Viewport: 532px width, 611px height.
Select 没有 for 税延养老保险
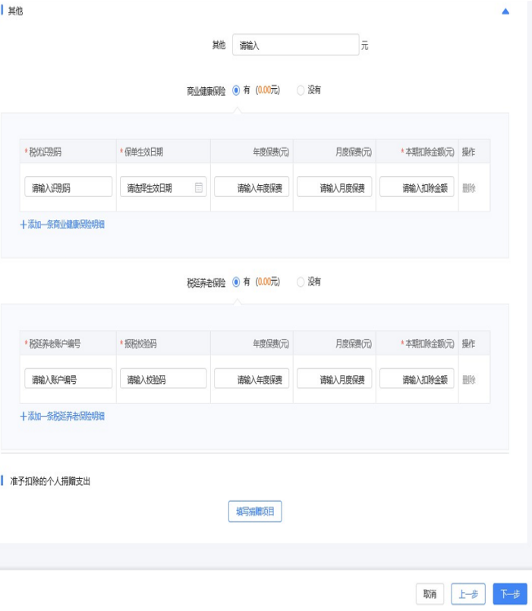(x=301, y=282)
